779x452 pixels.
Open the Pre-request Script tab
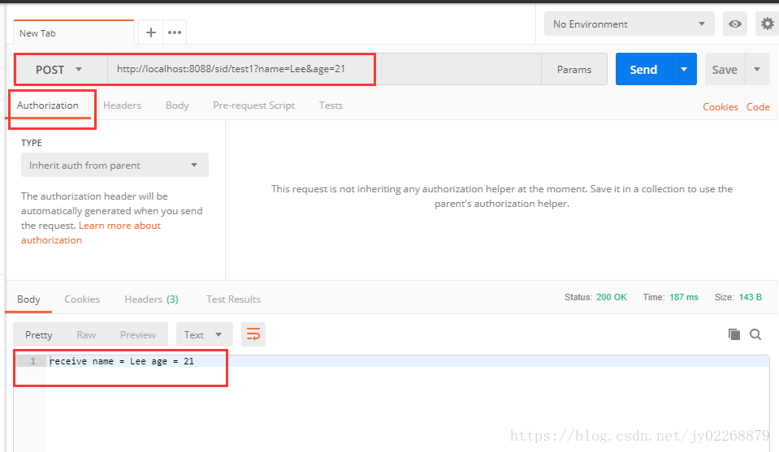(254, 105)
